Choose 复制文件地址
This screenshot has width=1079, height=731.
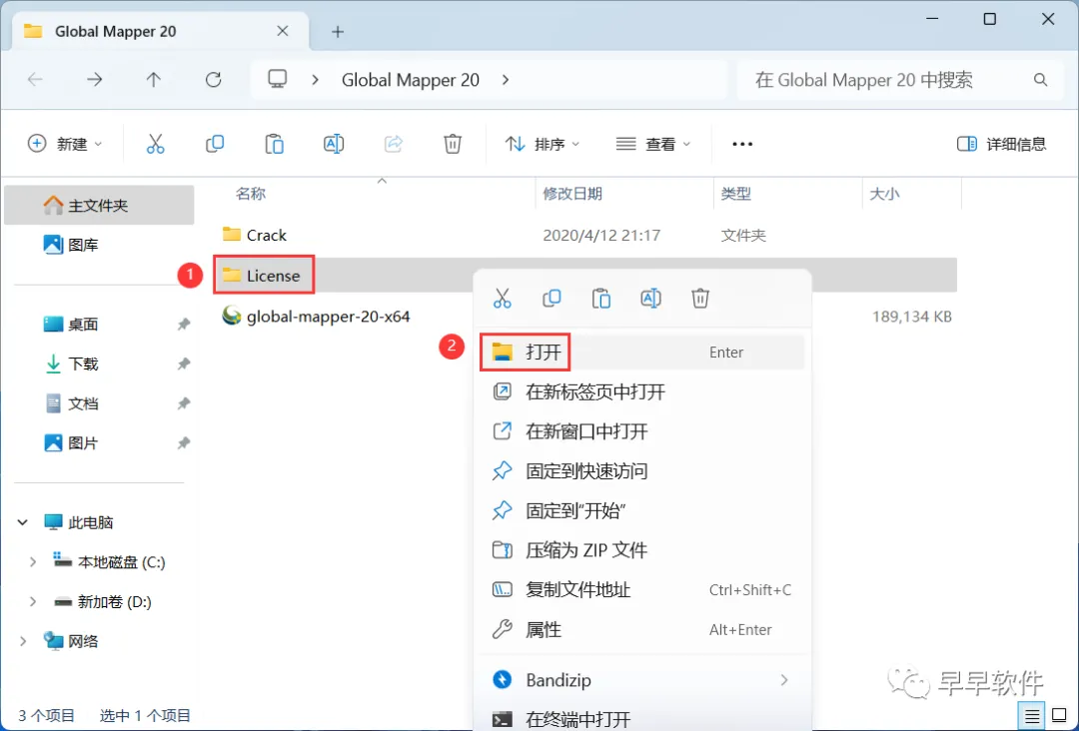click(x=642, y=590)
